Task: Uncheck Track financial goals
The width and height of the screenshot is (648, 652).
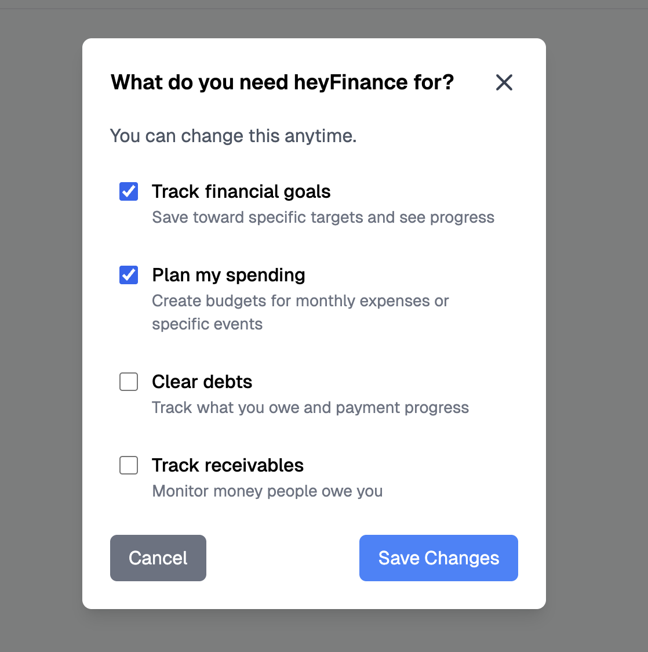Action: (128, 191)
